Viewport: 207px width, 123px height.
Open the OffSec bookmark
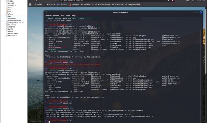tap(39, 5)
